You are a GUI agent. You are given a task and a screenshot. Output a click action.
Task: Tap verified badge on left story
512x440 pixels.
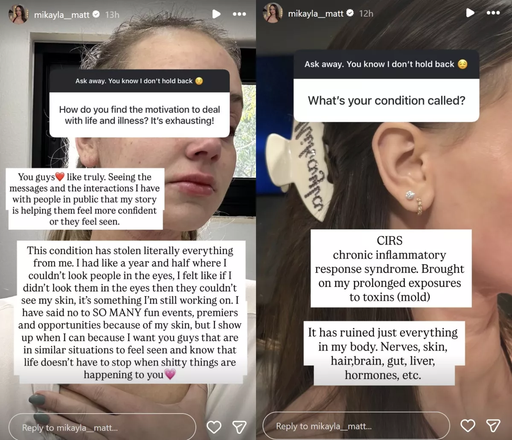(x=96, y=14)
